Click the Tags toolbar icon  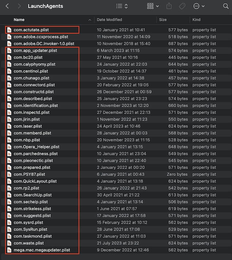coord(182,6)
